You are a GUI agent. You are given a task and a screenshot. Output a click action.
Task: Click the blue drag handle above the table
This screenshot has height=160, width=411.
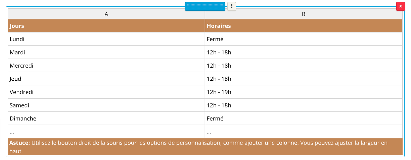pyautogui.click(x=205, y=6)
